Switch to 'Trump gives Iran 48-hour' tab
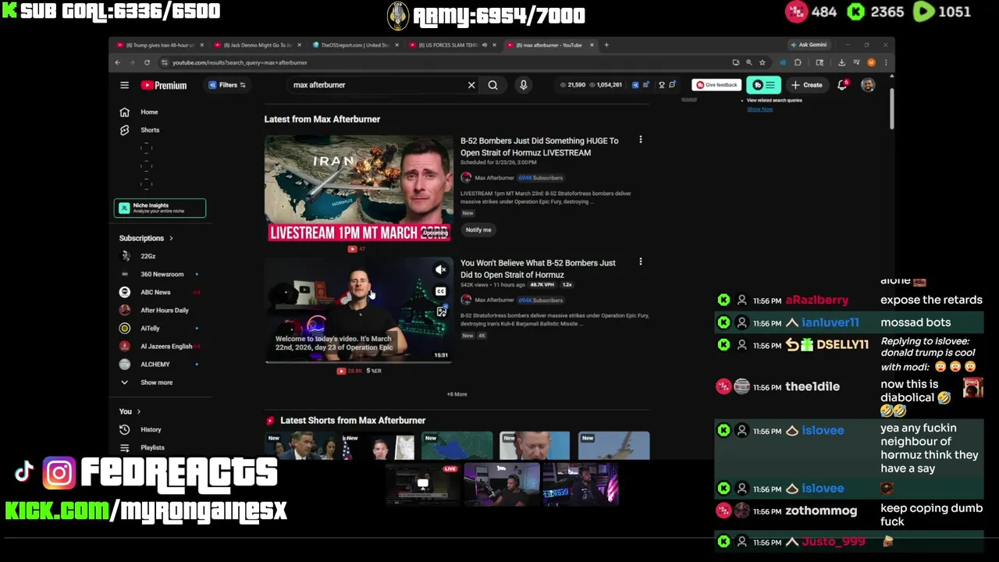Viewport: 999px width, 562px height. click(x=160, y=44)
